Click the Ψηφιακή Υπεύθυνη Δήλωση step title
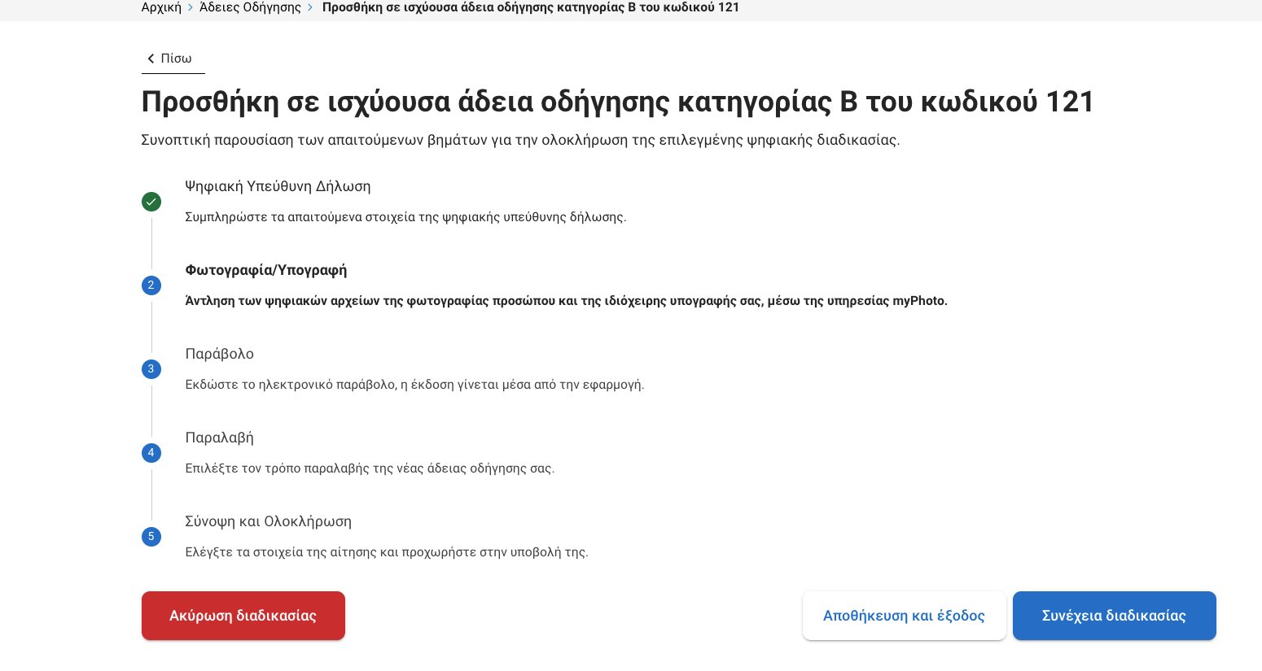Screen dimensions: 1262x671 (278, 186)
